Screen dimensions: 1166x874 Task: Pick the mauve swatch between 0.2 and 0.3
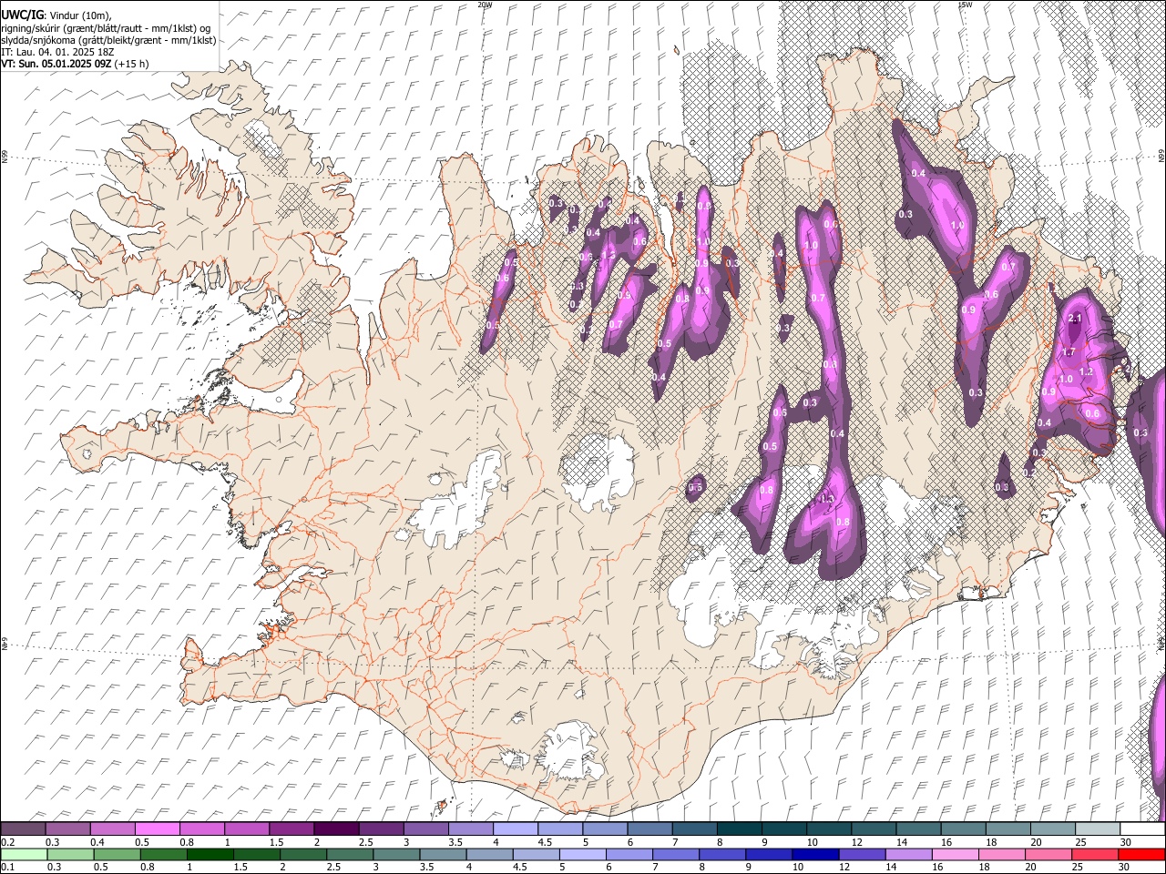23,828
